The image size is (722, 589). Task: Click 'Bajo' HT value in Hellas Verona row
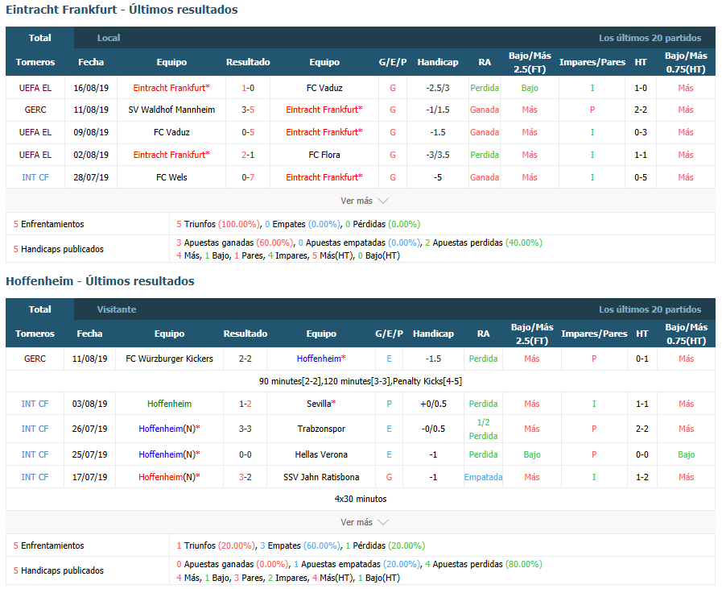coord(686,454)
